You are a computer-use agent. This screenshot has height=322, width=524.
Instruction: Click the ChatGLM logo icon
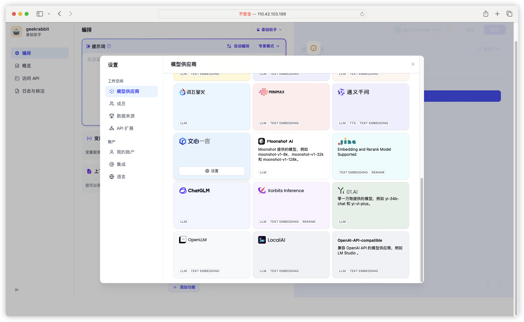pyautogui.click(x=183, y=191)
